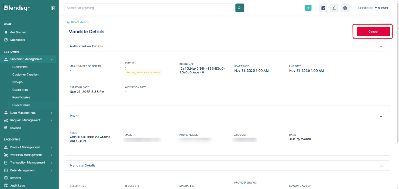Open the help guide icon
The height and width of the screenshot is (189, 399).
323,8
